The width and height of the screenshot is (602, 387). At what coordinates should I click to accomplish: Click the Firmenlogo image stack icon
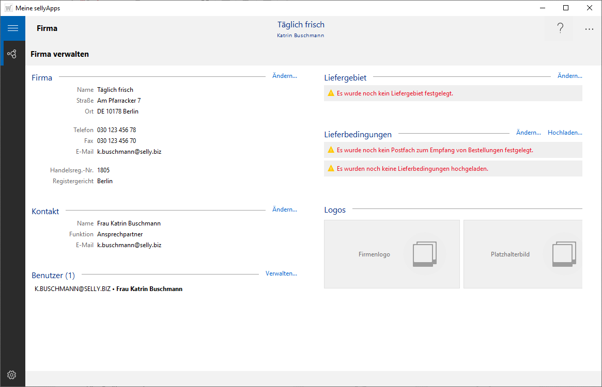pos(424,254)
